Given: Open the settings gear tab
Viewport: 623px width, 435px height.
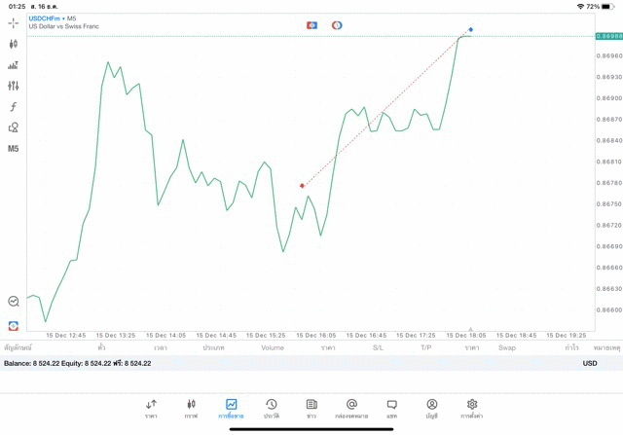Looking at the screenshot, I should pos(472,408).
